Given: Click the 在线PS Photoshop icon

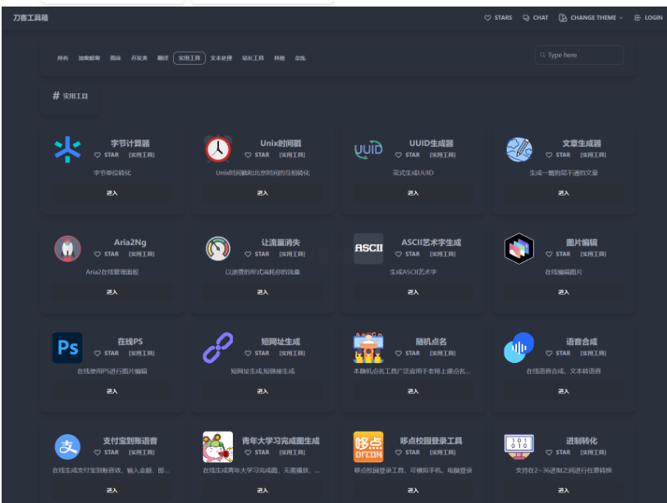Looking at the screenshot, I should tap(67, 347).
